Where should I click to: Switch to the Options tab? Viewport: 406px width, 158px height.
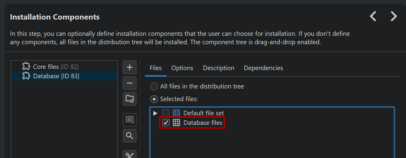(x=182, y=68)
